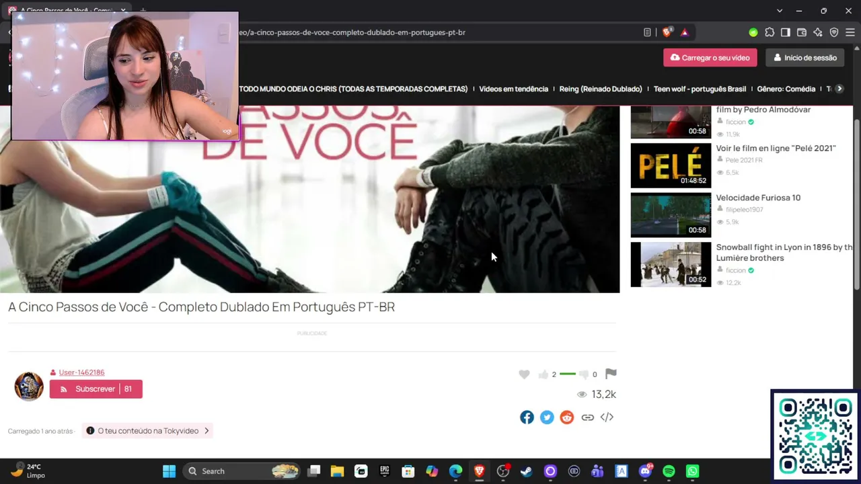Open 'Gênero: Comédia' category

(x=786, y=89)
